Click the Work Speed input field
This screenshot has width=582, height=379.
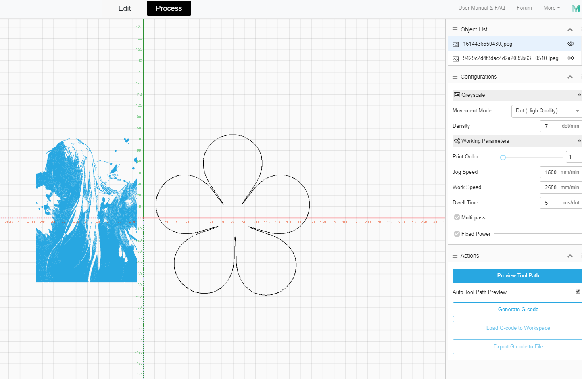(x=561, y=187)
